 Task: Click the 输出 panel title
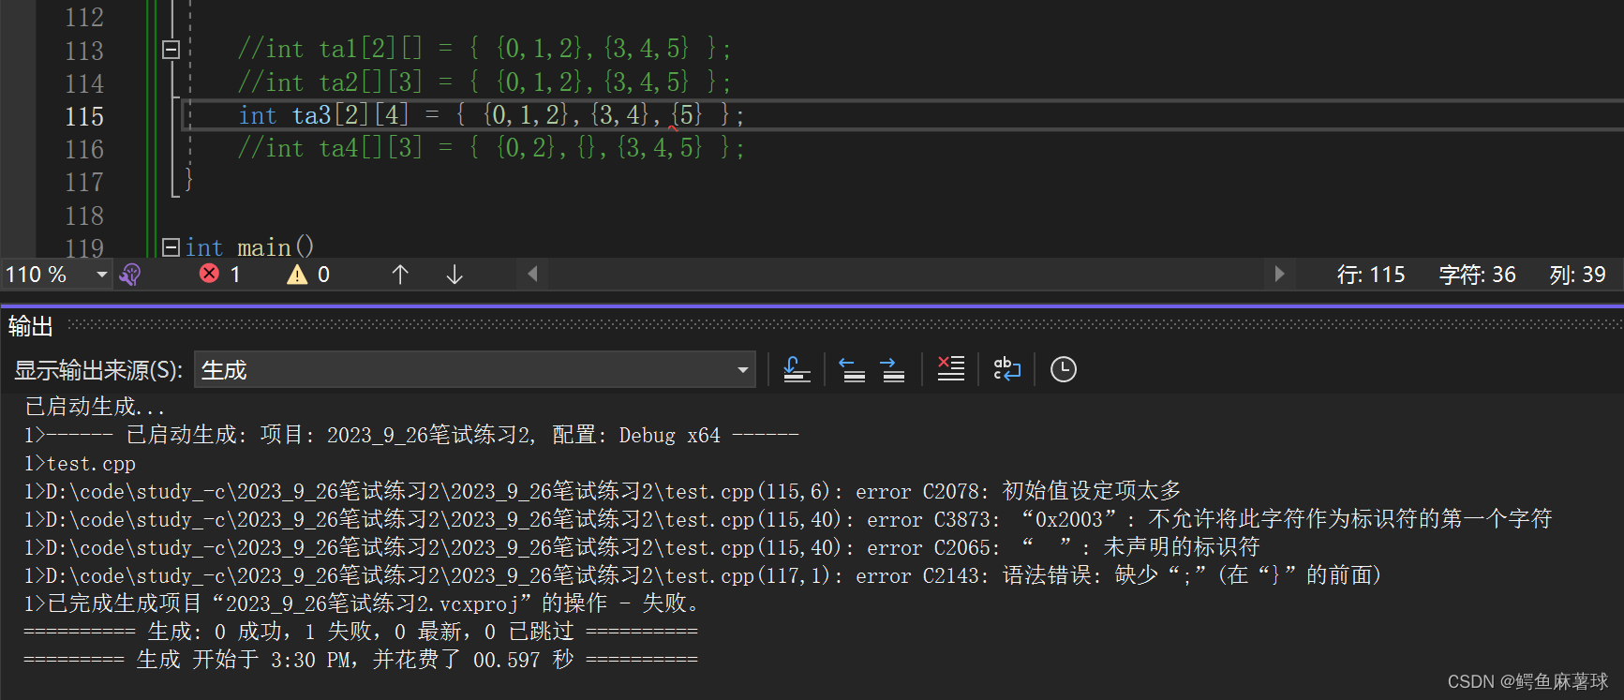(x=30, y=326)
